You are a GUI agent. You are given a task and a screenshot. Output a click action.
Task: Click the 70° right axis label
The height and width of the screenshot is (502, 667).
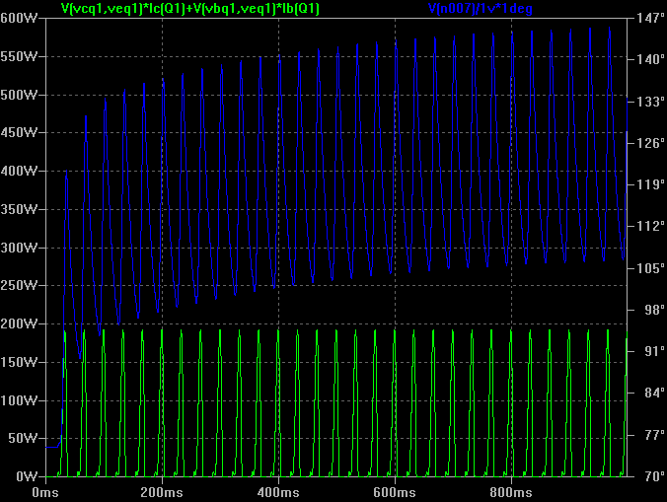[654, 476]
